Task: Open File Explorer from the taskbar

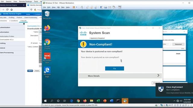Action: [x=91, y=101]
